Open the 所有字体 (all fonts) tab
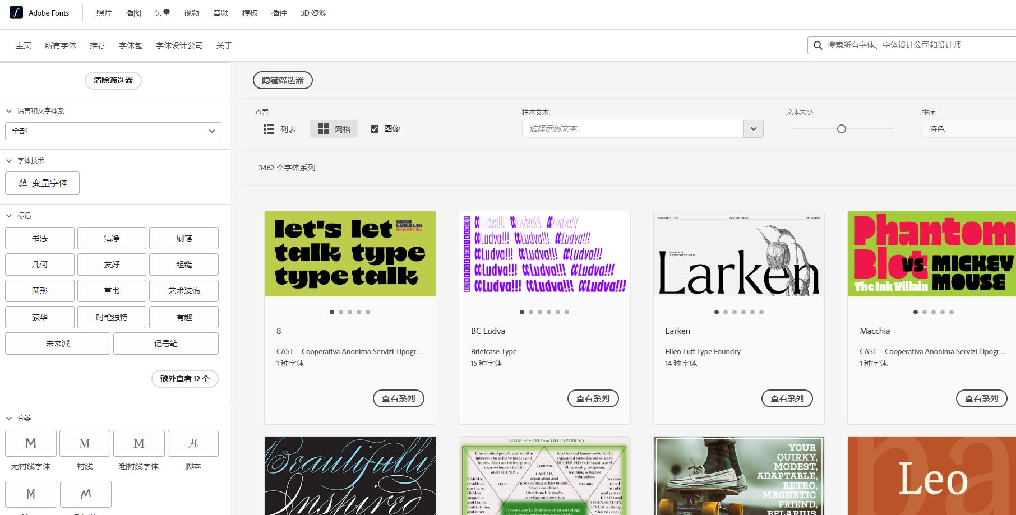The width and height of the screenshot is (1016, 515). point(61,45)
